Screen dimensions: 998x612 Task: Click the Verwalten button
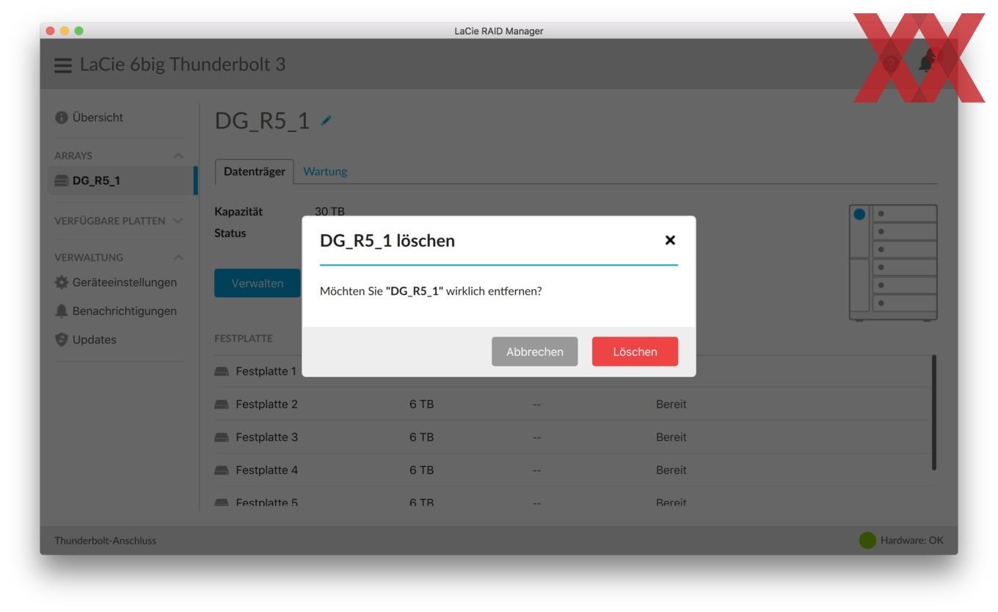[x=257, y=283]
